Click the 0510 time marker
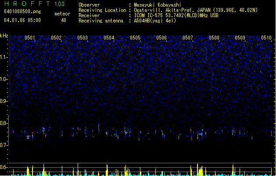 266,38
